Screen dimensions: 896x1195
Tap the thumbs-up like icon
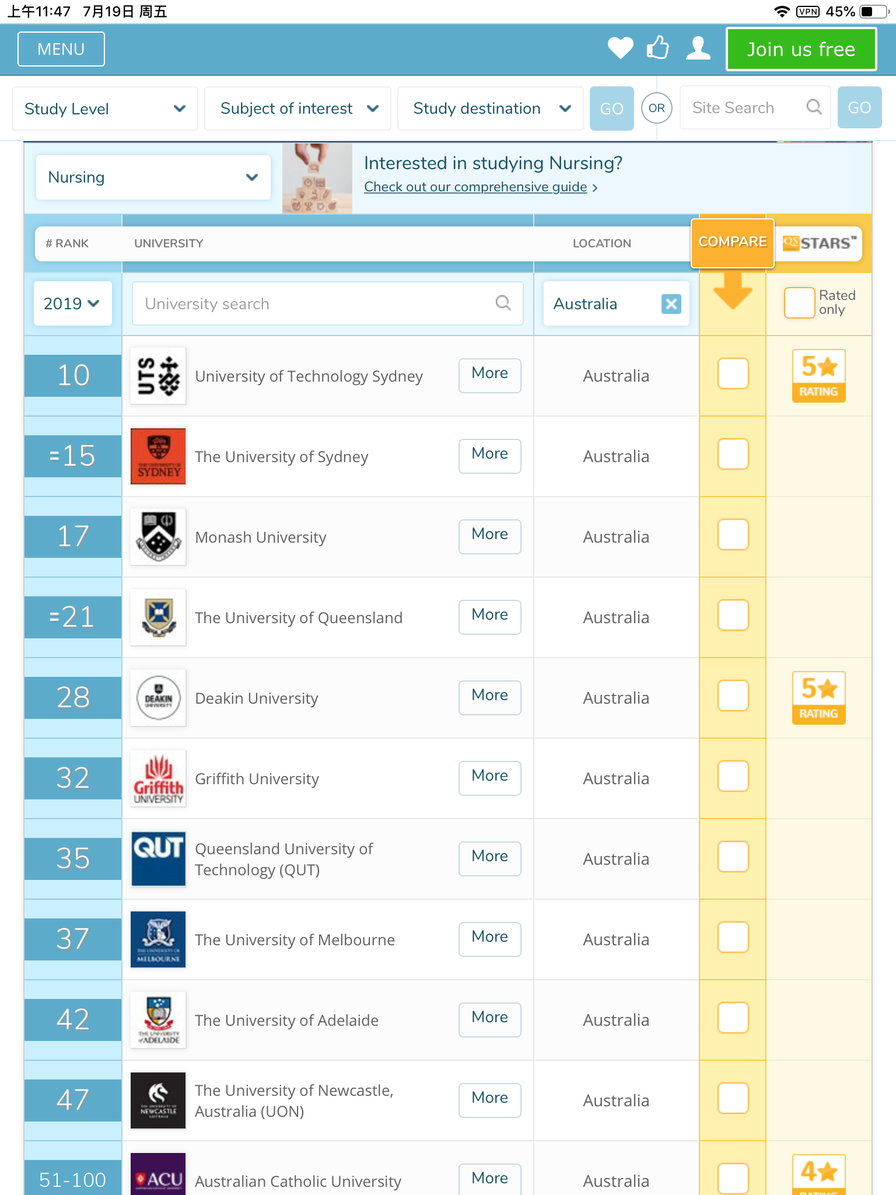click(658, 48)
